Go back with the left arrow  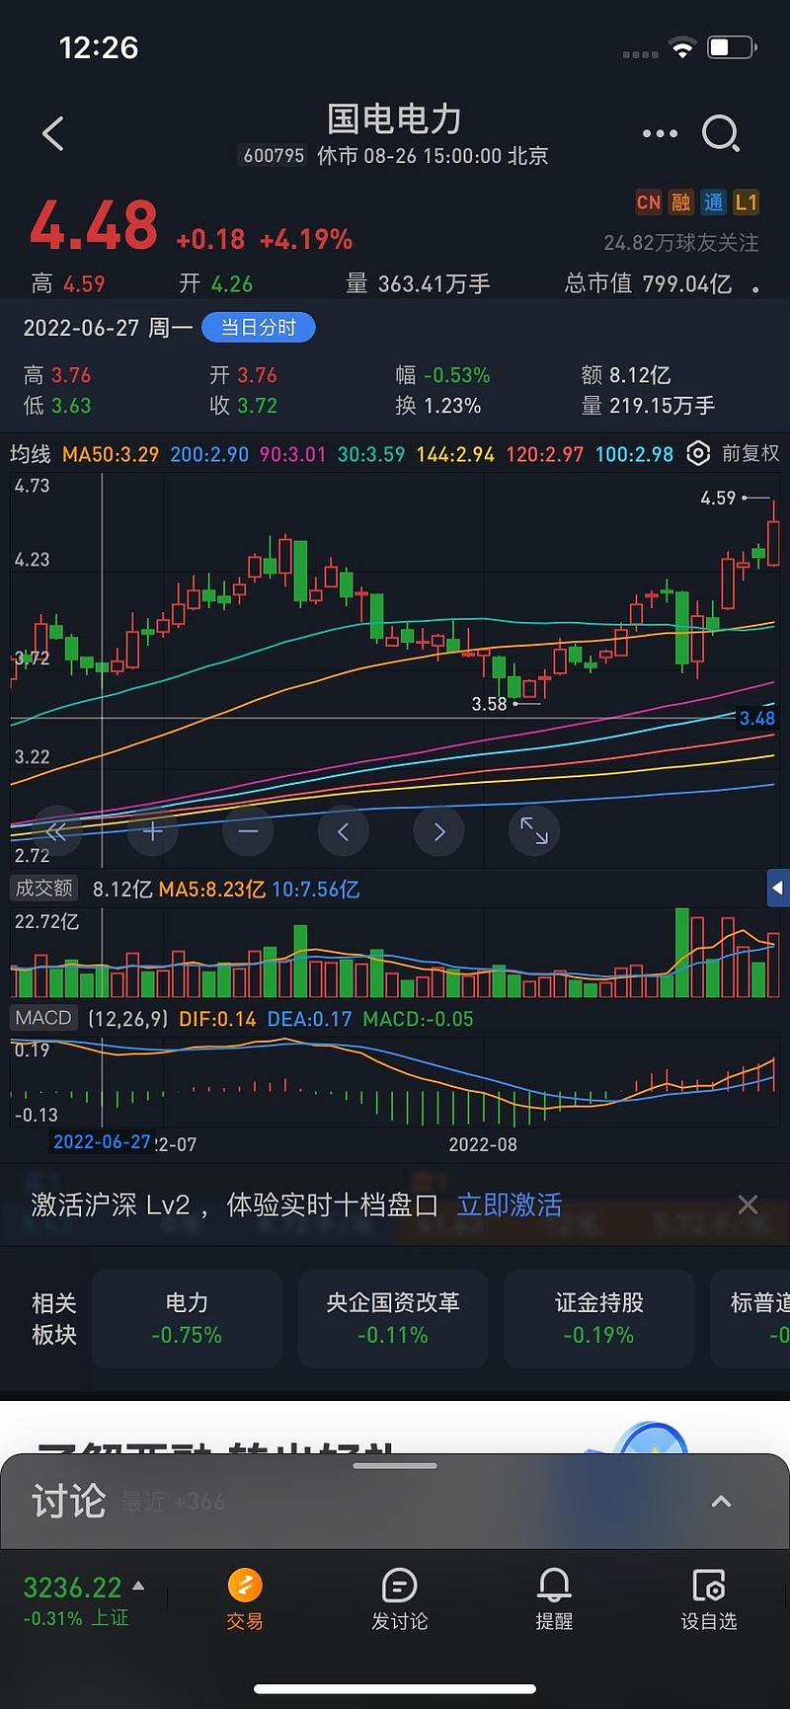[x=53, y=133]
